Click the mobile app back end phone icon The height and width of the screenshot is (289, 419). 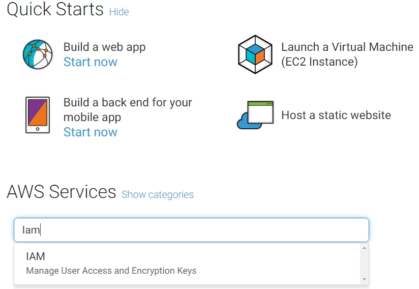point(38,115)
